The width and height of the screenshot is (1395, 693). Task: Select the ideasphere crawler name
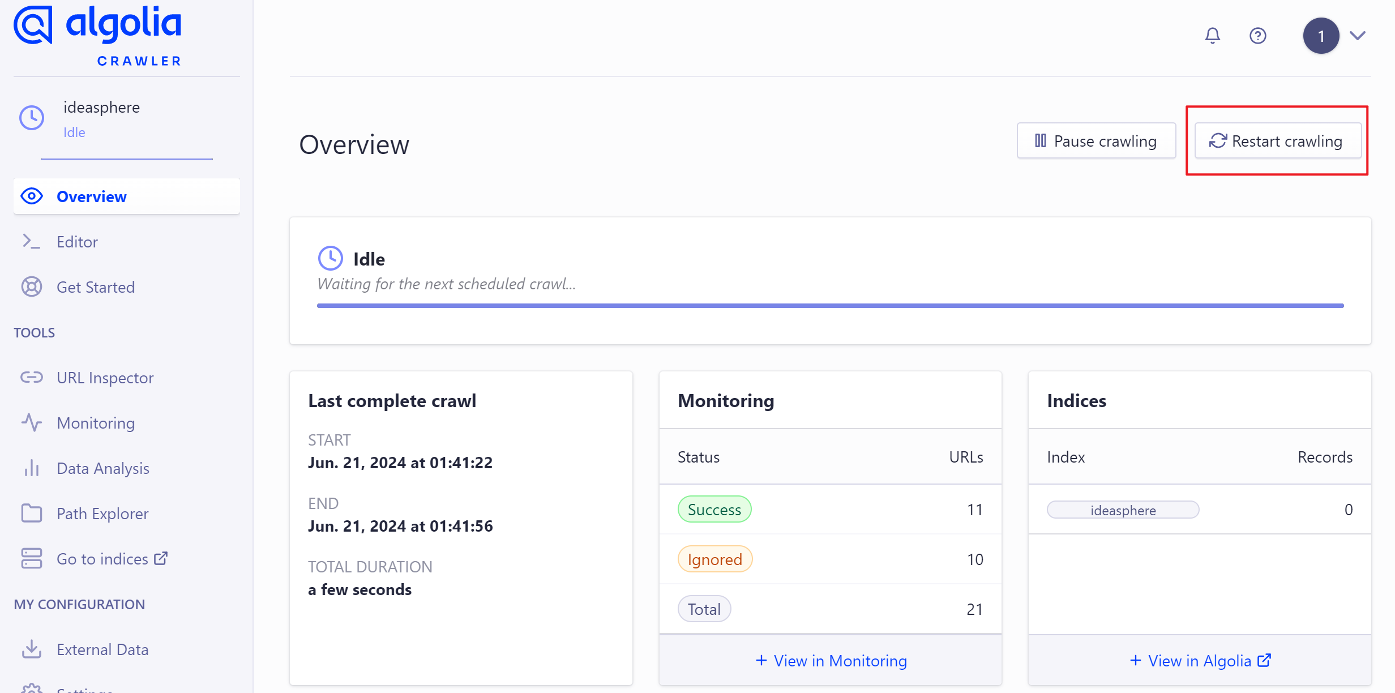(101, 107)
